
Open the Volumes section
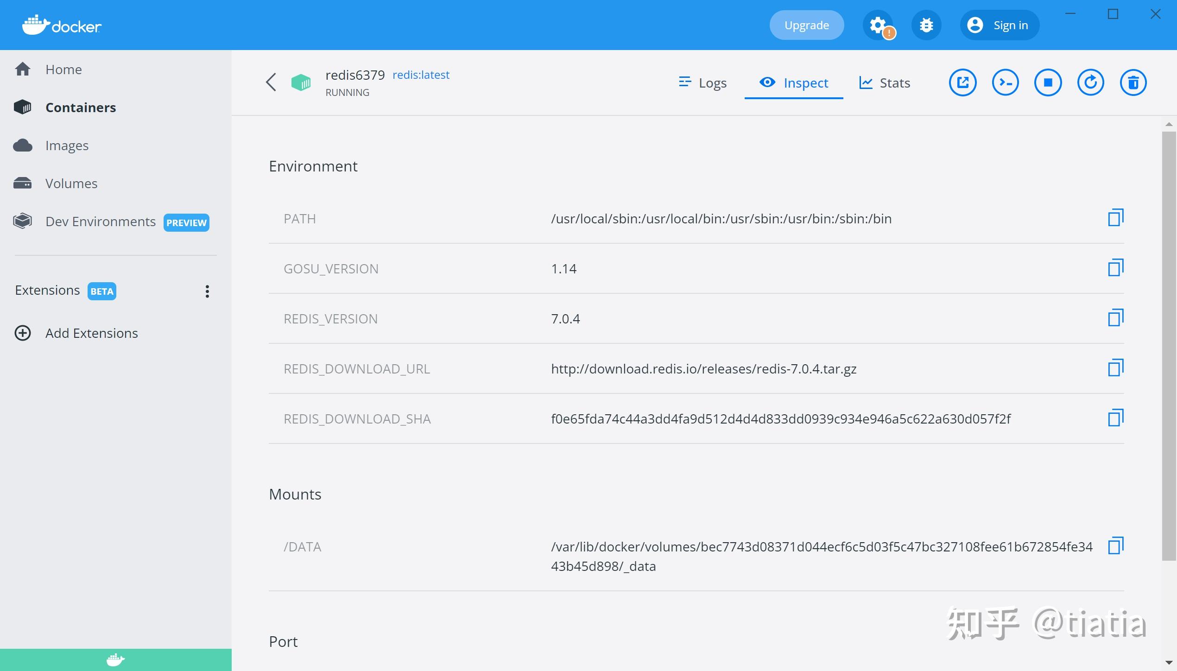(x=71, y=183)
